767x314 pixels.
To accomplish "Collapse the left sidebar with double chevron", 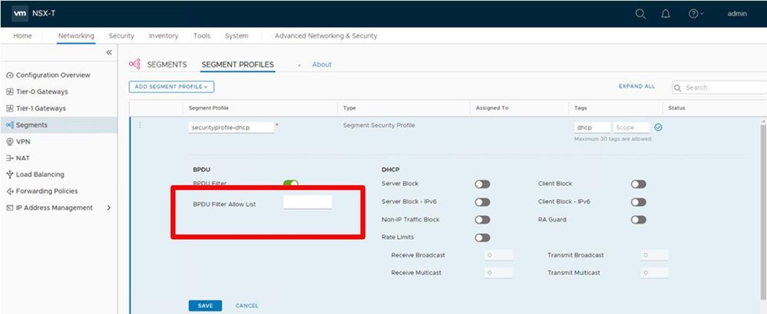I will (x=108, y=52).
